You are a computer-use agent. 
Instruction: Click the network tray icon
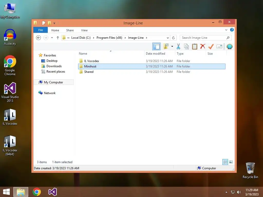(x=233, y=192)
